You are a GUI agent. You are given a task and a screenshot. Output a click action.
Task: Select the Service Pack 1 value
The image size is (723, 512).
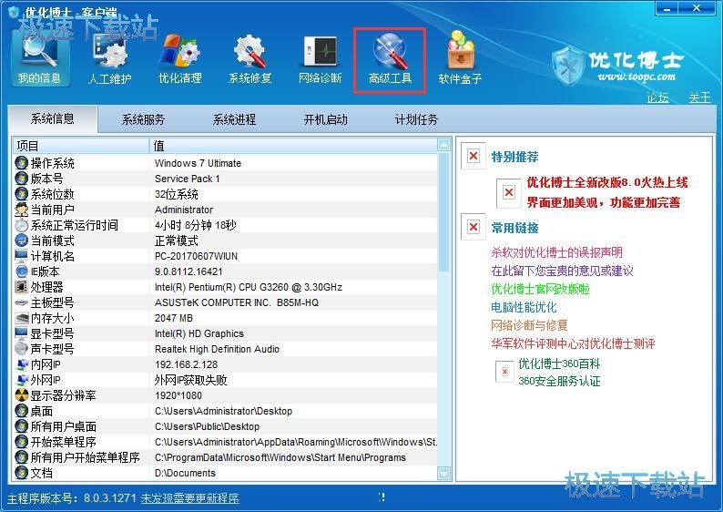point(188,179)
